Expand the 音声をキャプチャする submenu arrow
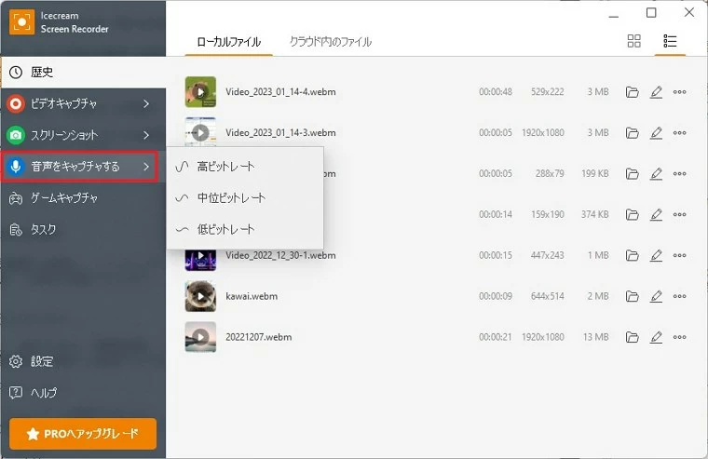Viewport: 708px width, 459px height. (146, 167)
